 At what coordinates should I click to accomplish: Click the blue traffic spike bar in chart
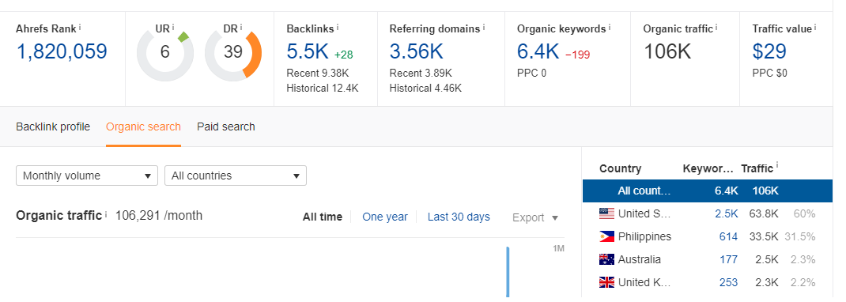[508, 272]
